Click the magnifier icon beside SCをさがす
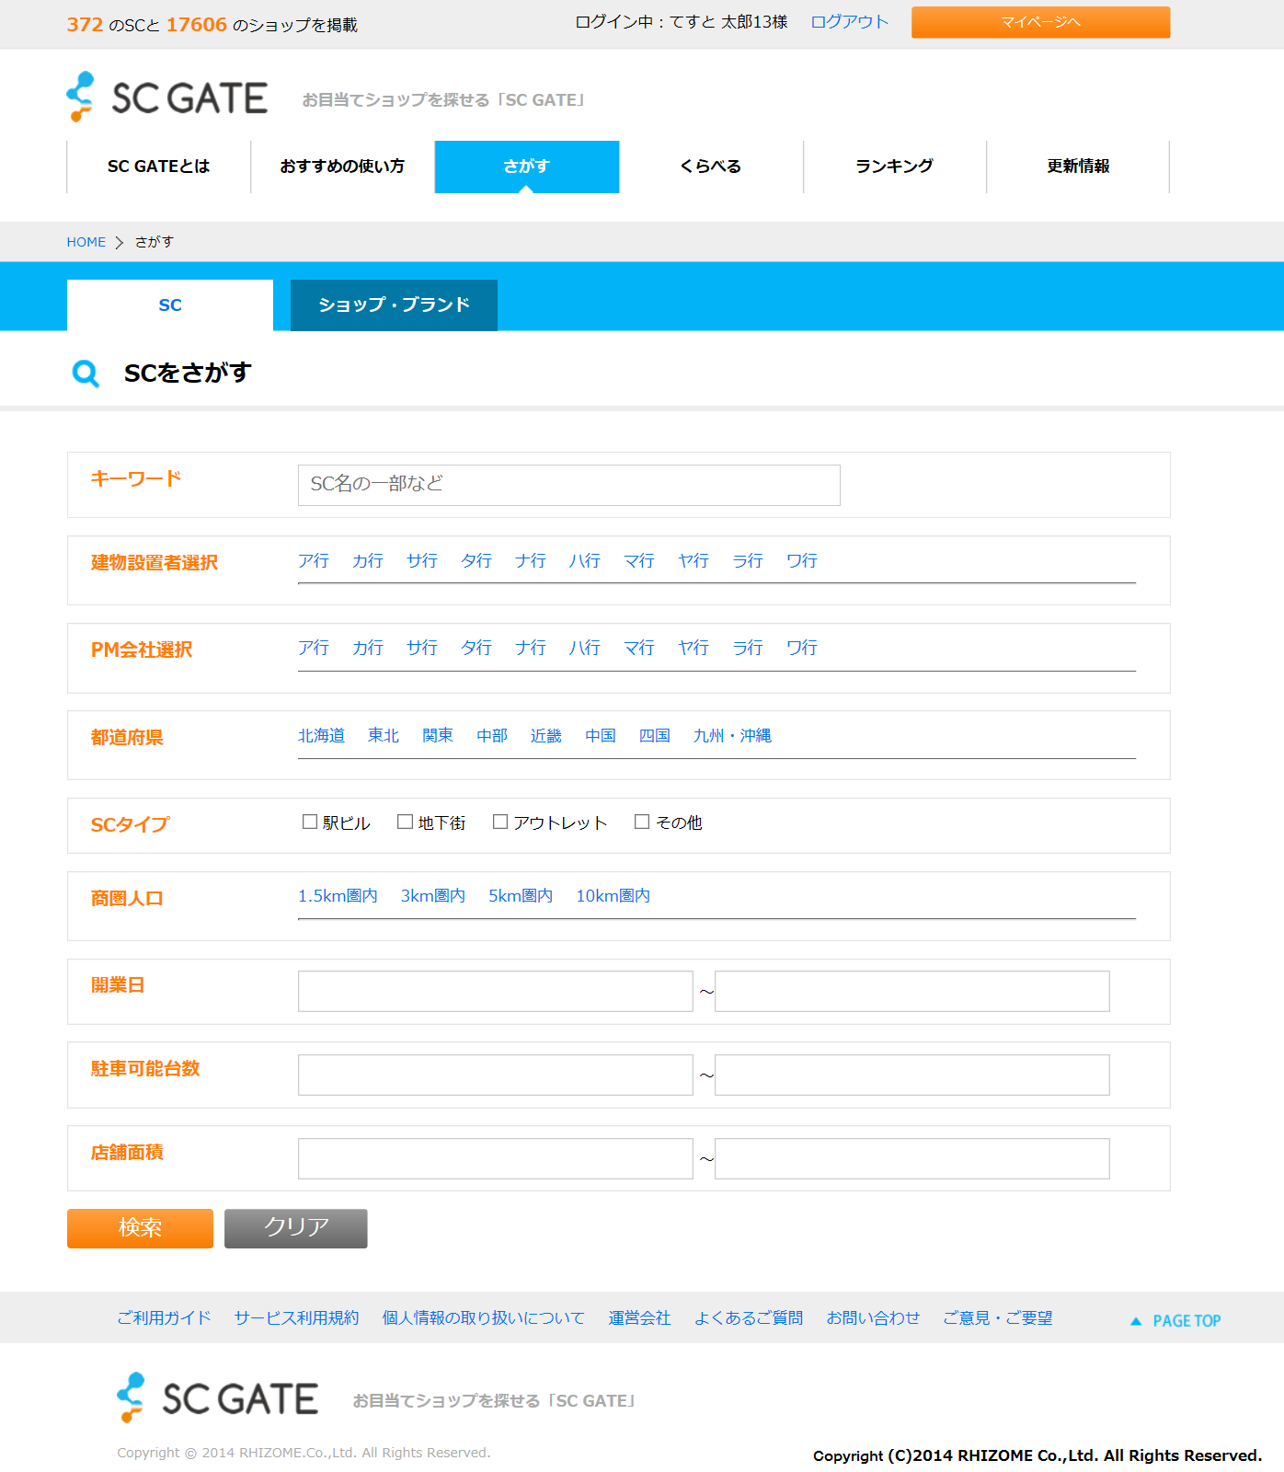Screen dimensions: 1284x1472 (86, 373)
